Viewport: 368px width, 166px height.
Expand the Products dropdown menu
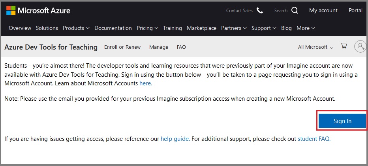[x=76, y=28]
